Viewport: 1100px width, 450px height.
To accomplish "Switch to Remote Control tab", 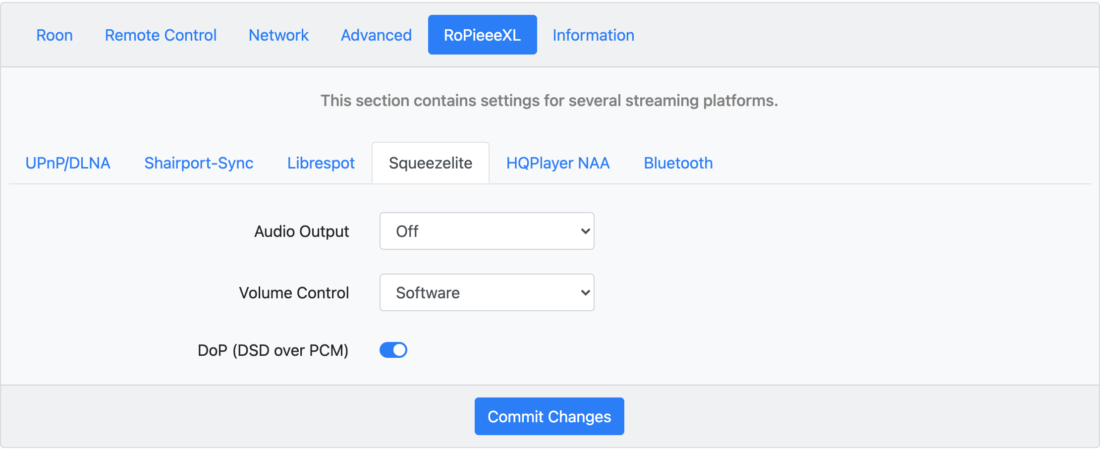I will point(161,35).
